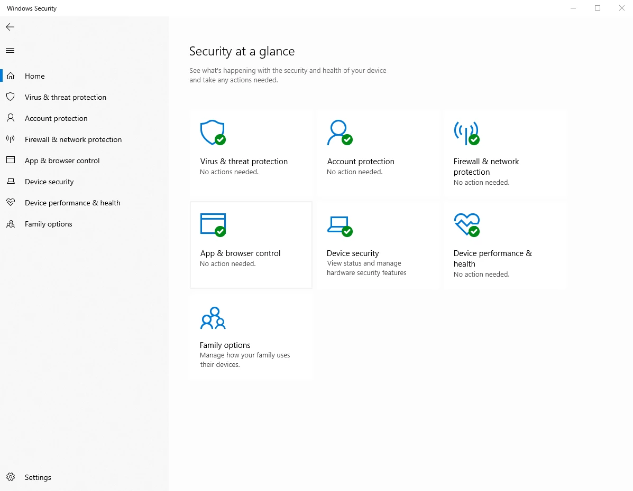Click the Device performance & health tile title
The width and height of the screenshot is (633, 491).
(x=492, y=258)
